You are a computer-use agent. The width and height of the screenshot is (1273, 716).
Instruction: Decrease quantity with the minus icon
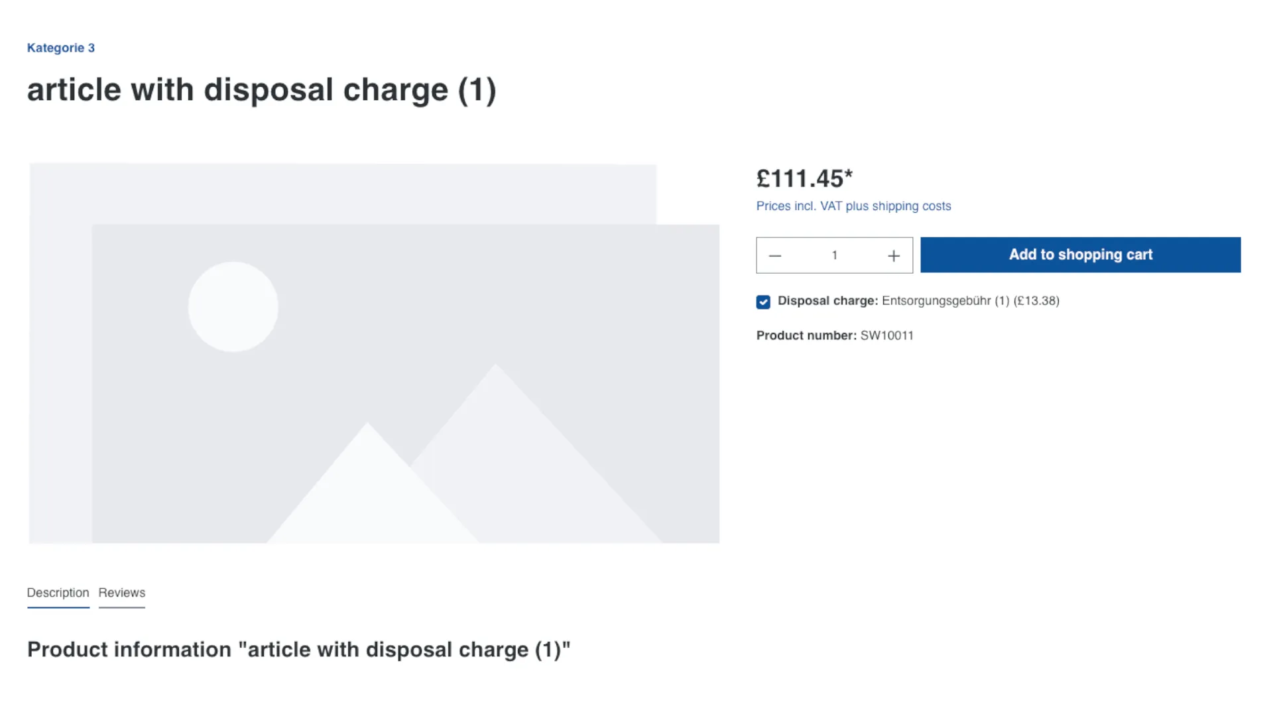click(775, 256)
